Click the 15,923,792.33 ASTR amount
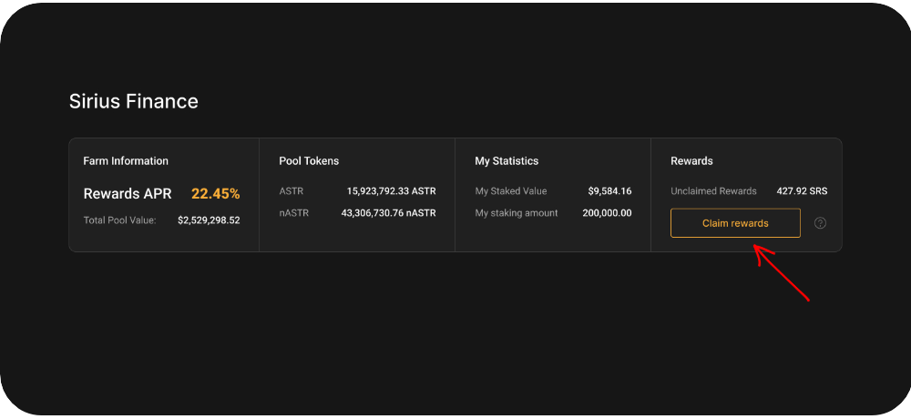 click(x=391, y=191)
